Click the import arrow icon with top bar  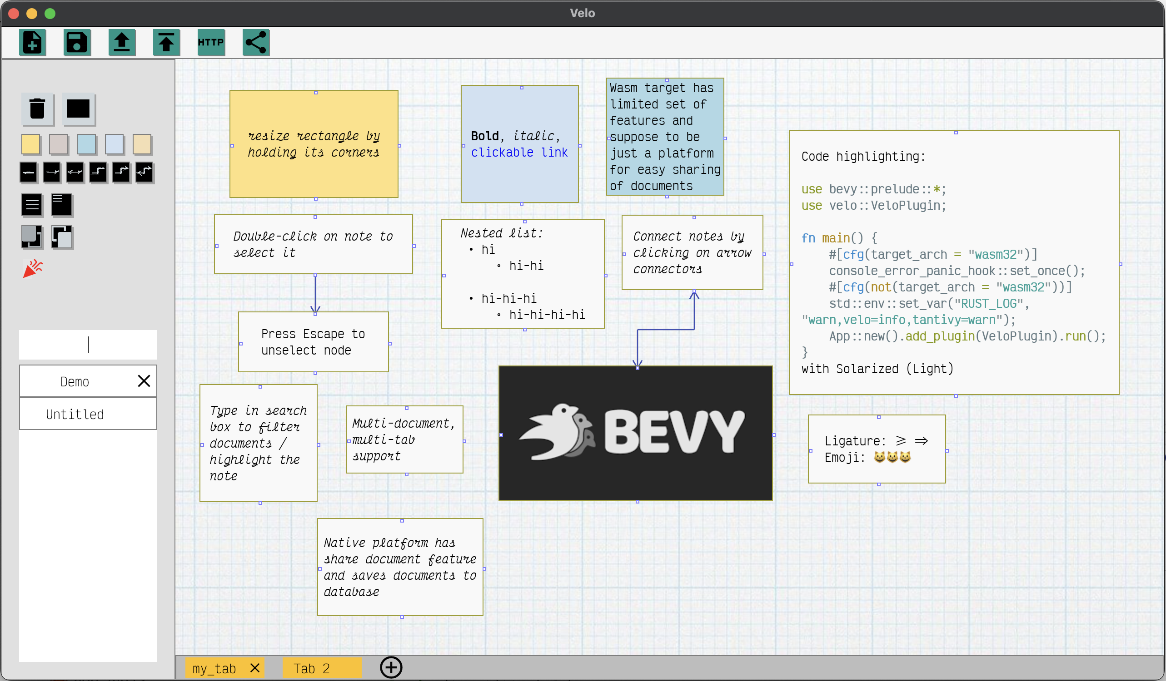[167, 43]
